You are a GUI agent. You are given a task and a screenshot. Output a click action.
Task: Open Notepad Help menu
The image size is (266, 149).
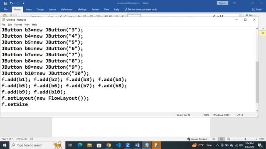point(34,25)
